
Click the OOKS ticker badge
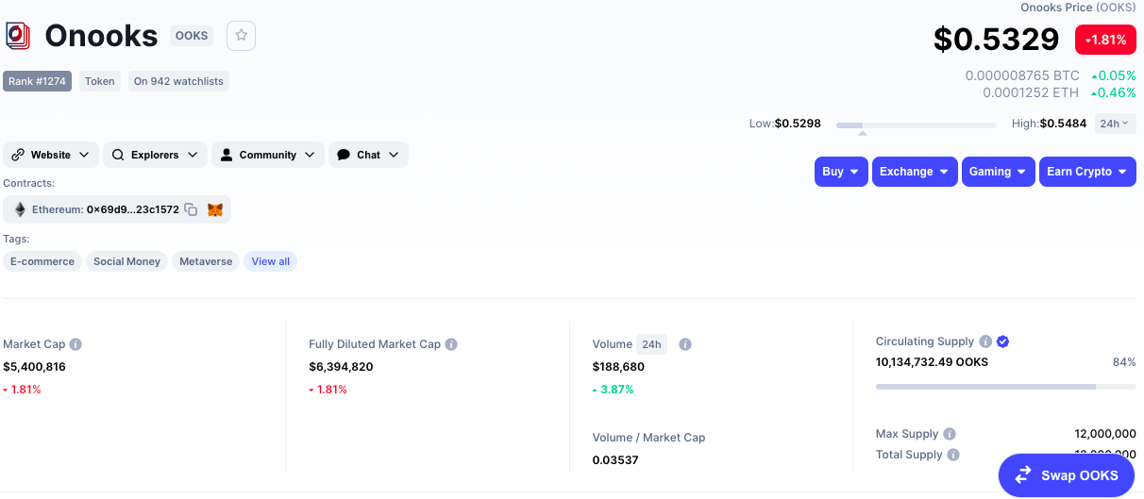192,36
